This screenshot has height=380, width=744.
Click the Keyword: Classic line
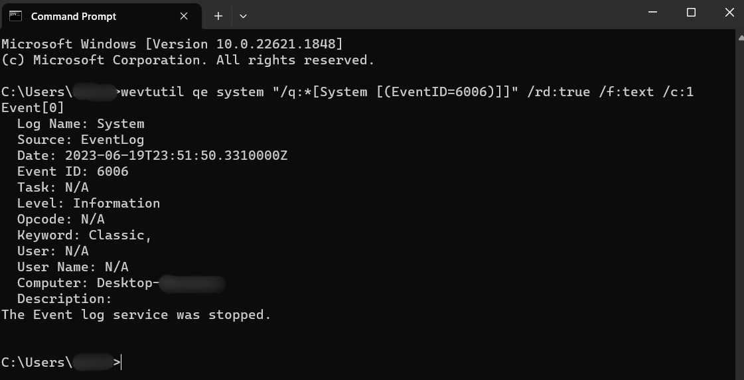point(84,235)
